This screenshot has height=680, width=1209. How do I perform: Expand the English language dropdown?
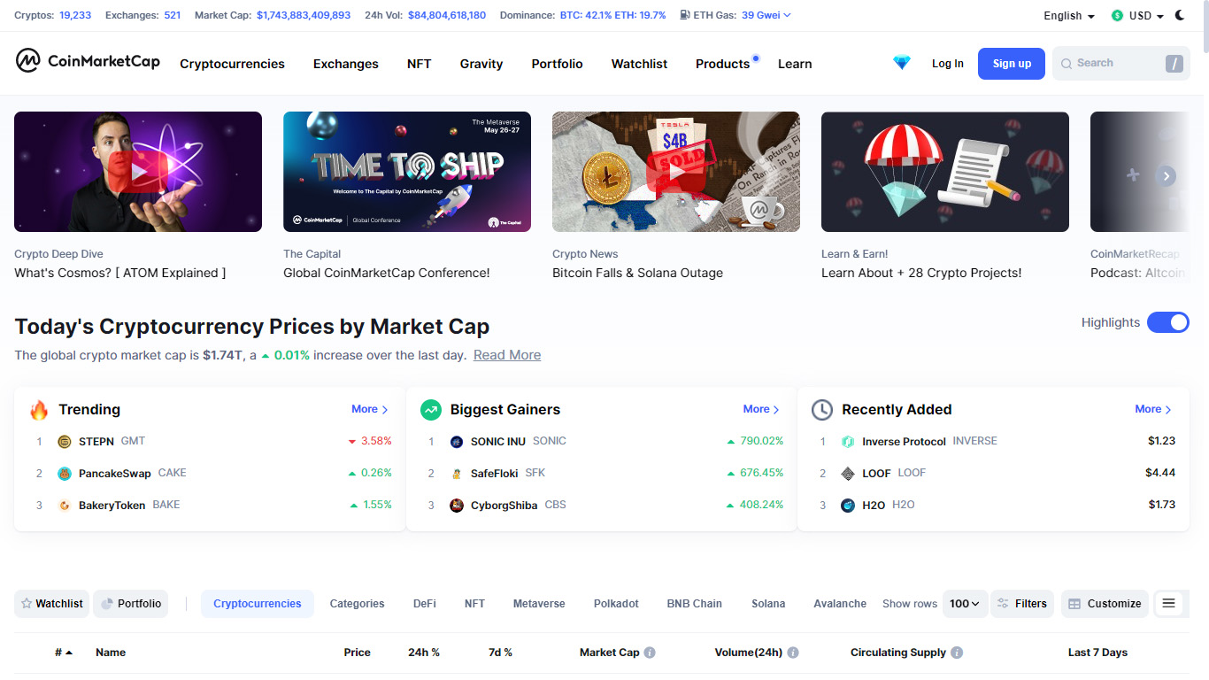(x=1069, y=16)
